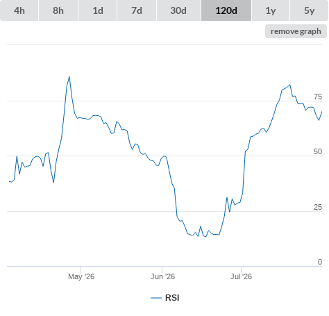329x316 pixels.
Task: Click the 0 baseline label on the y-axis
Action: 320,262
